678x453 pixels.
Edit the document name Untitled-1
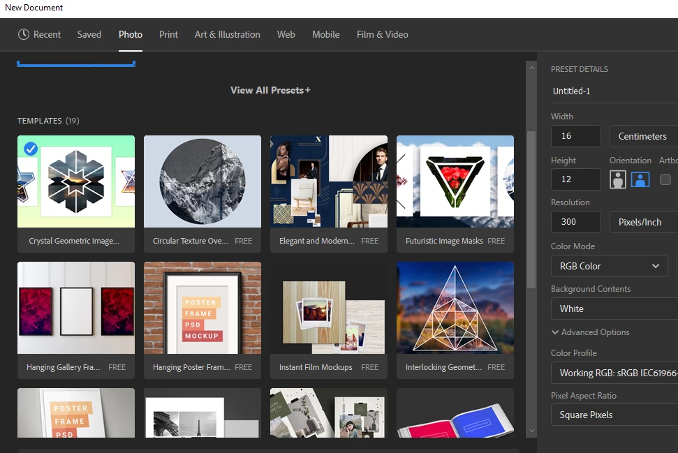click(614, 91)
